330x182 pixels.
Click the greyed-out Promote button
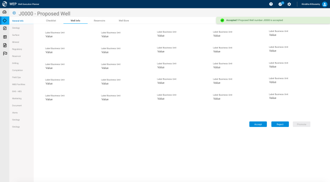301,124
